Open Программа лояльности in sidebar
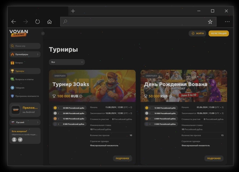This screenshot has height=172, width=239. 25,96
